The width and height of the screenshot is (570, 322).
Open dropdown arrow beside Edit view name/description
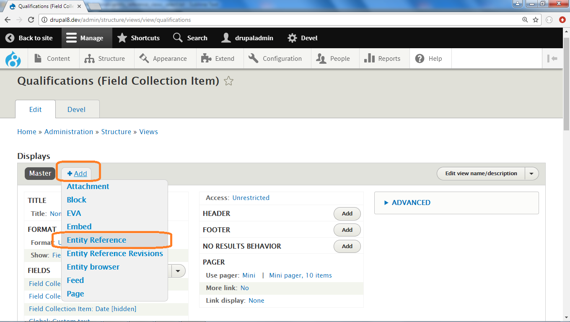(x=531, y=174)
